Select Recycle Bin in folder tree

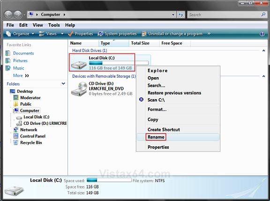tap(28, 143)
